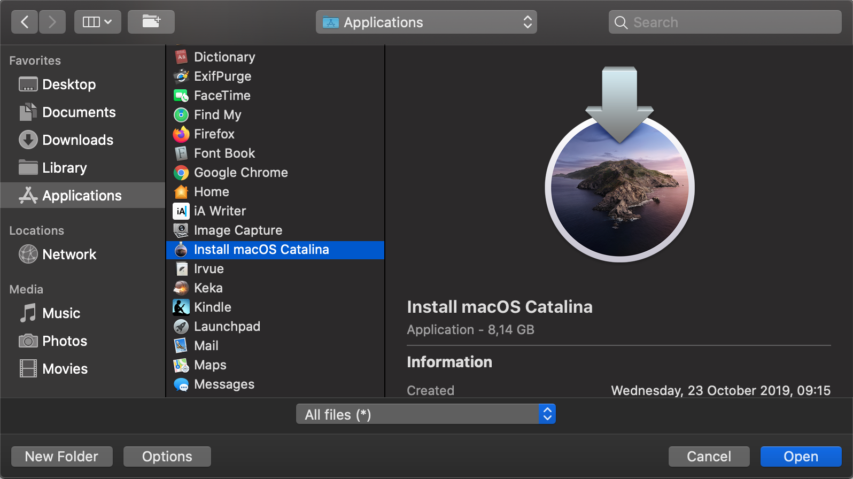Go to Downloads in Favorites sidebar
This screenshot has height=479, width=853.
pos(77,140)
